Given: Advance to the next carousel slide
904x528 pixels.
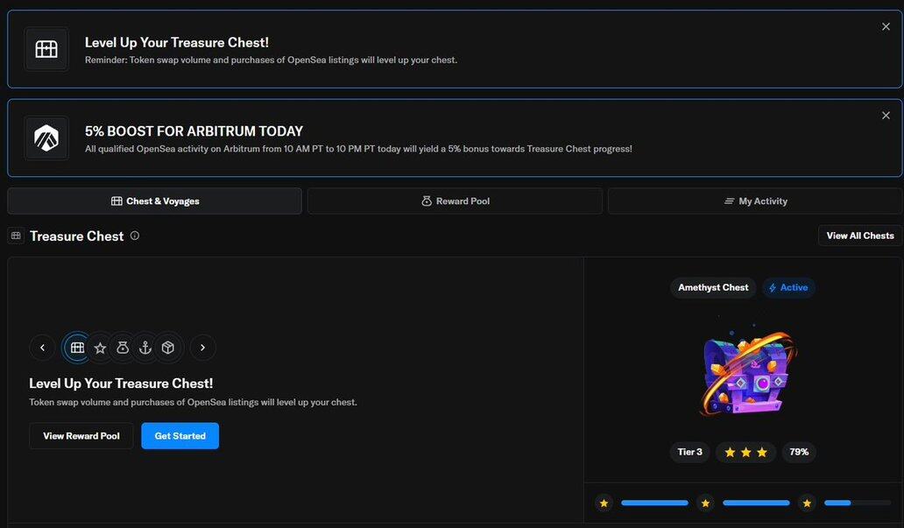Looking at the screenshot, I should point(202,348).
